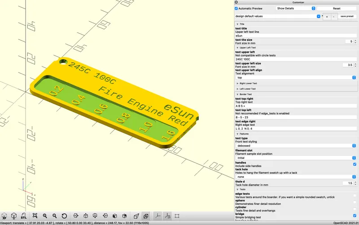359x225 pixels.
Task: Switch to the Bottom view cube icon
Action: click(x=95, y=216)
